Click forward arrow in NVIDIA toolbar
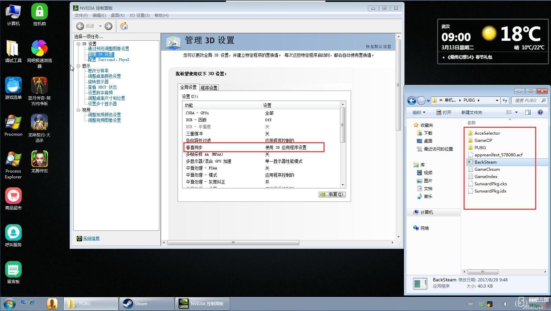Viewport: 551px width, 311px height. click(108, 26)
